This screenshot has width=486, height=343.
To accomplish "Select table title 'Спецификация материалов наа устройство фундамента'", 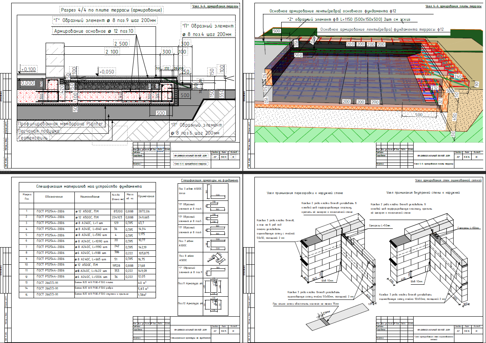I will (x=88, y=186).
